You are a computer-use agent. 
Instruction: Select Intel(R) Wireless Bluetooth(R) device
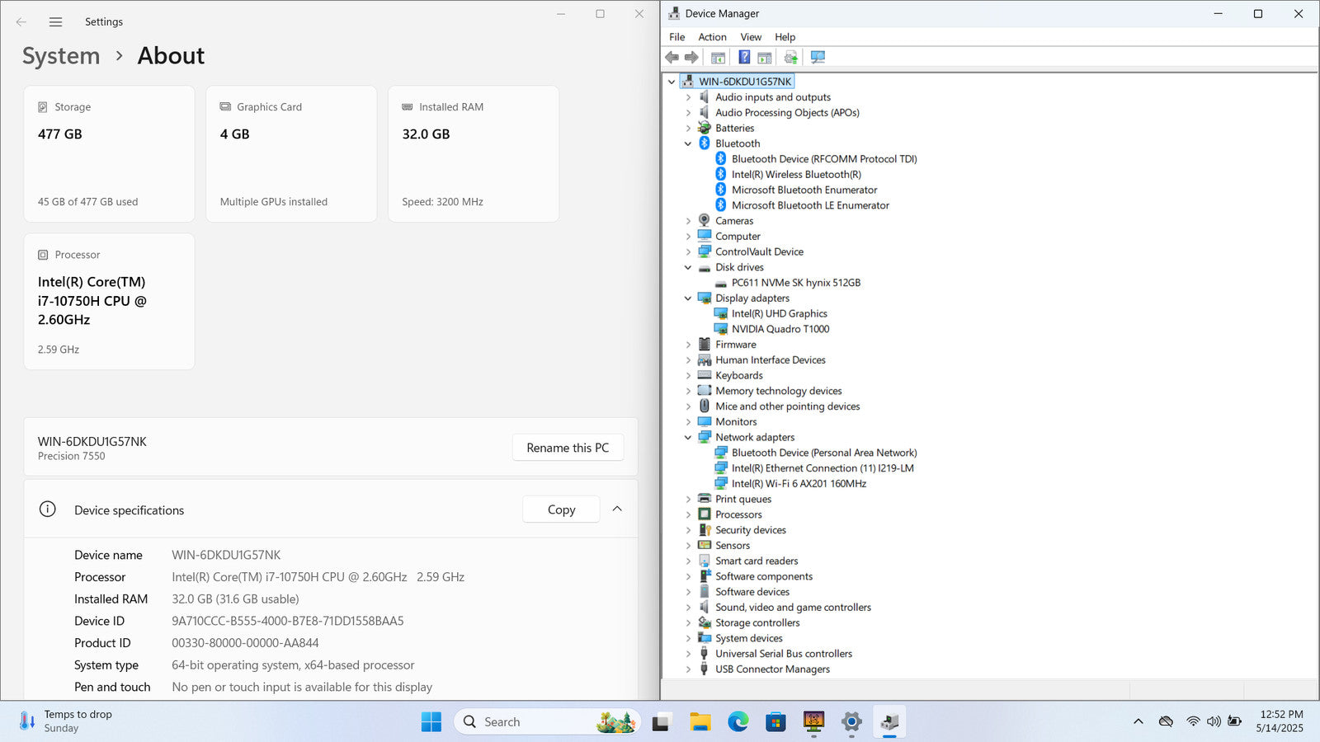(x=796, y=174)
